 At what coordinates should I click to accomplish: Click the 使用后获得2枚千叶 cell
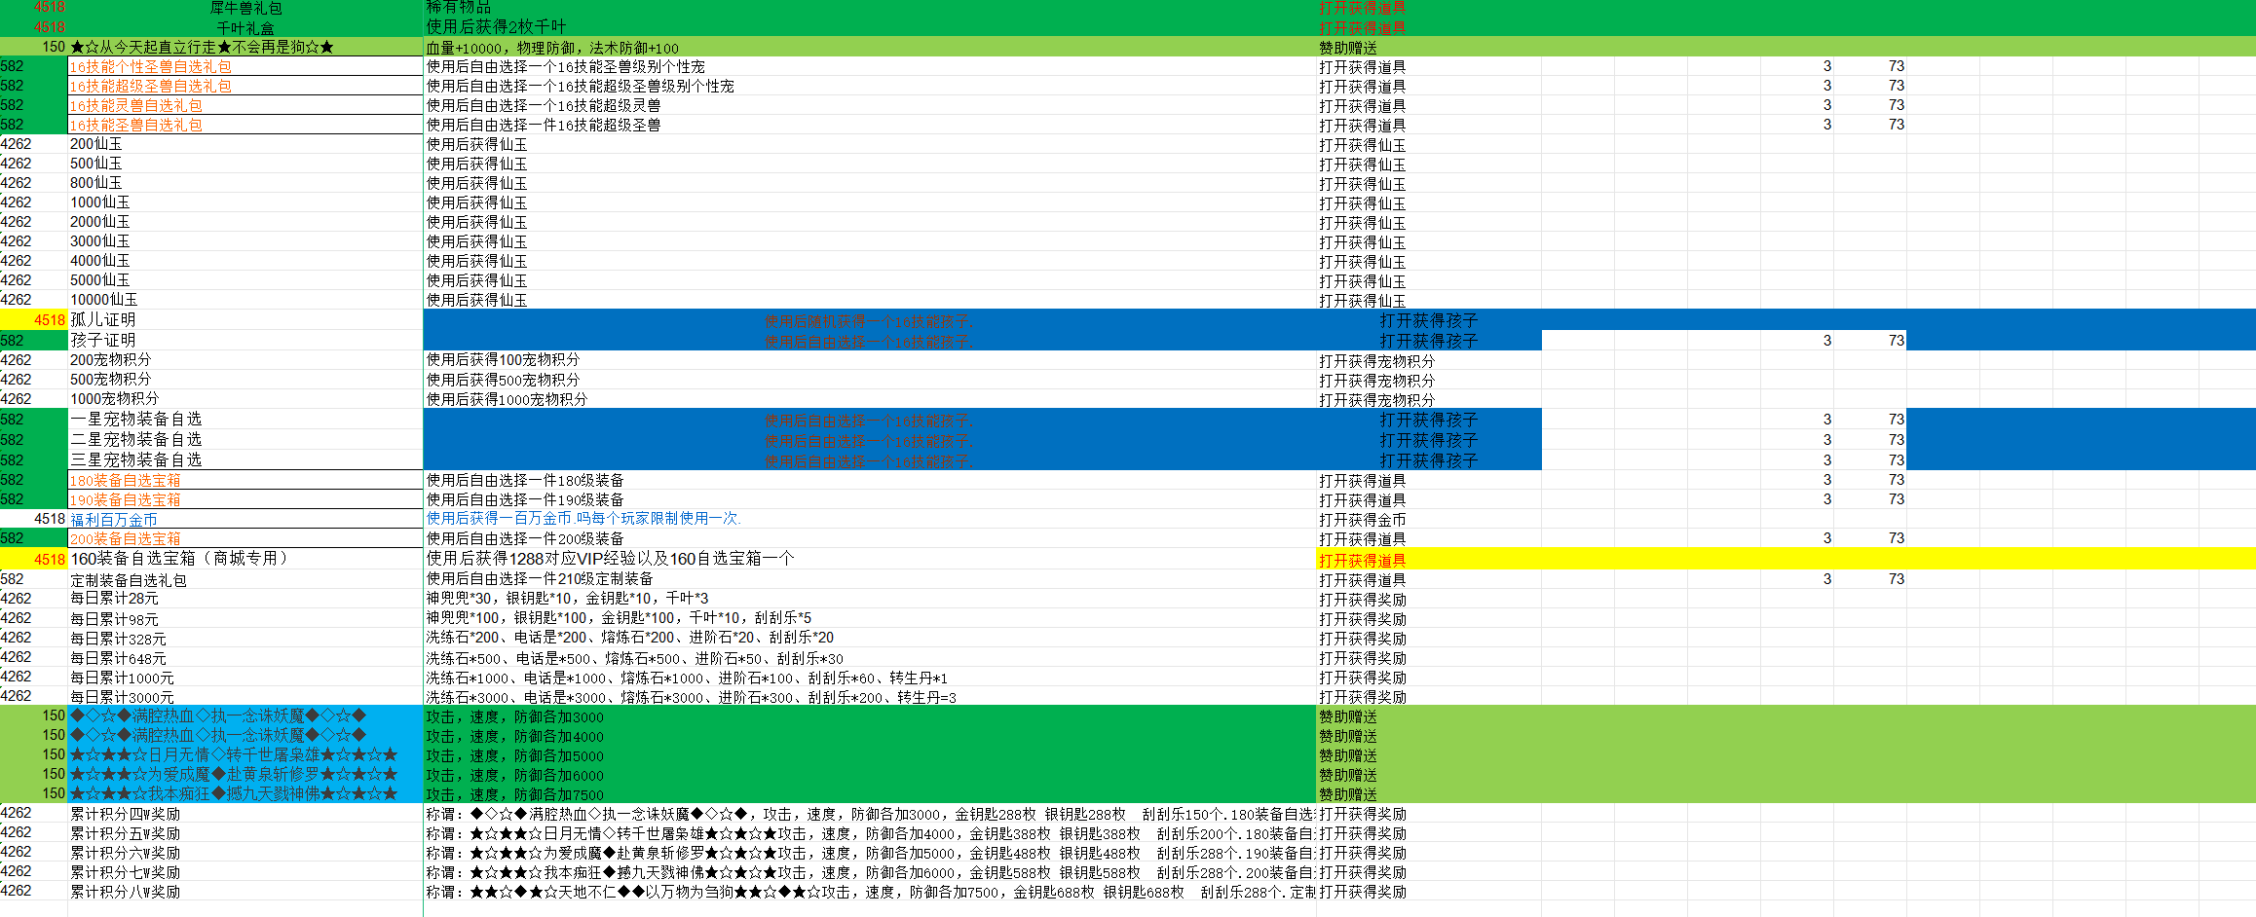[x=495, y=27]
